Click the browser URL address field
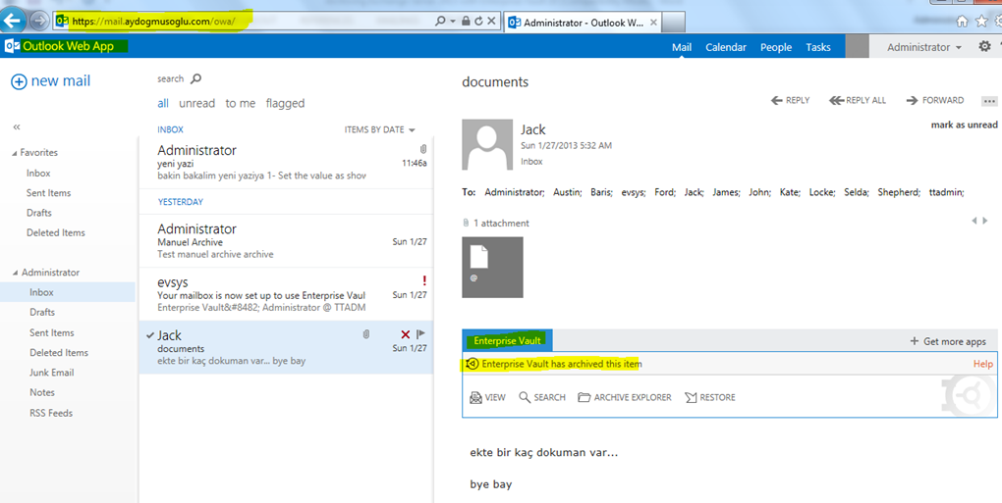1002x503 pixels. (x=243, y=21)
